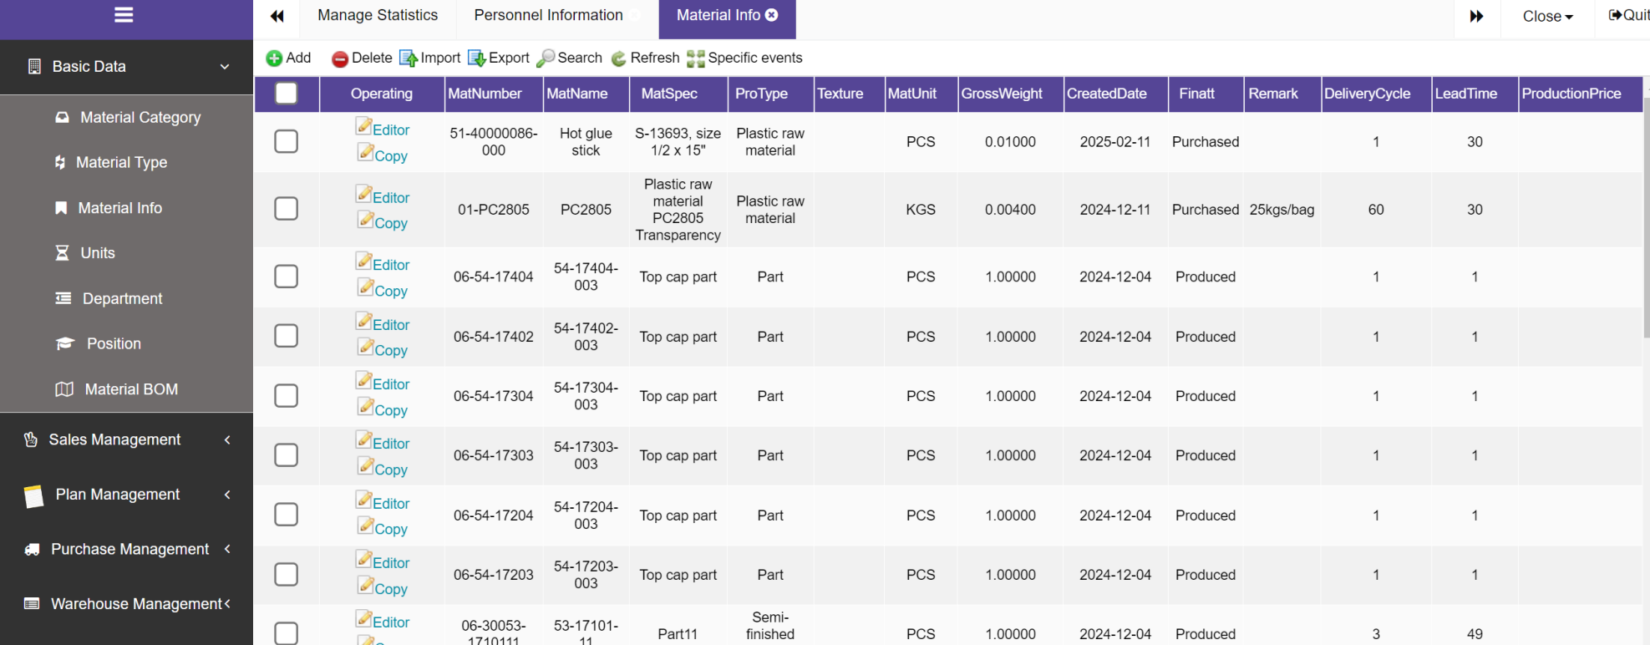Select the checkbox for 06-54-17404

[x=287, y=277]
